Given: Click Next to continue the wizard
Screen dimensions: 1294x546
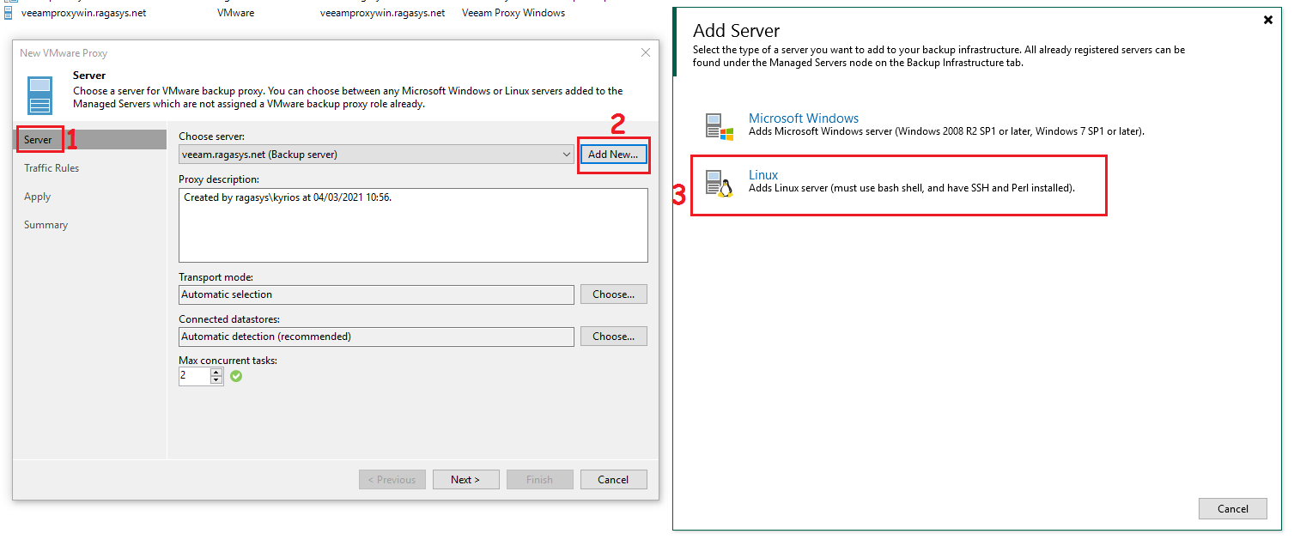Looking at the screenshot, I should pyautogui.click(x=465, y=480).
